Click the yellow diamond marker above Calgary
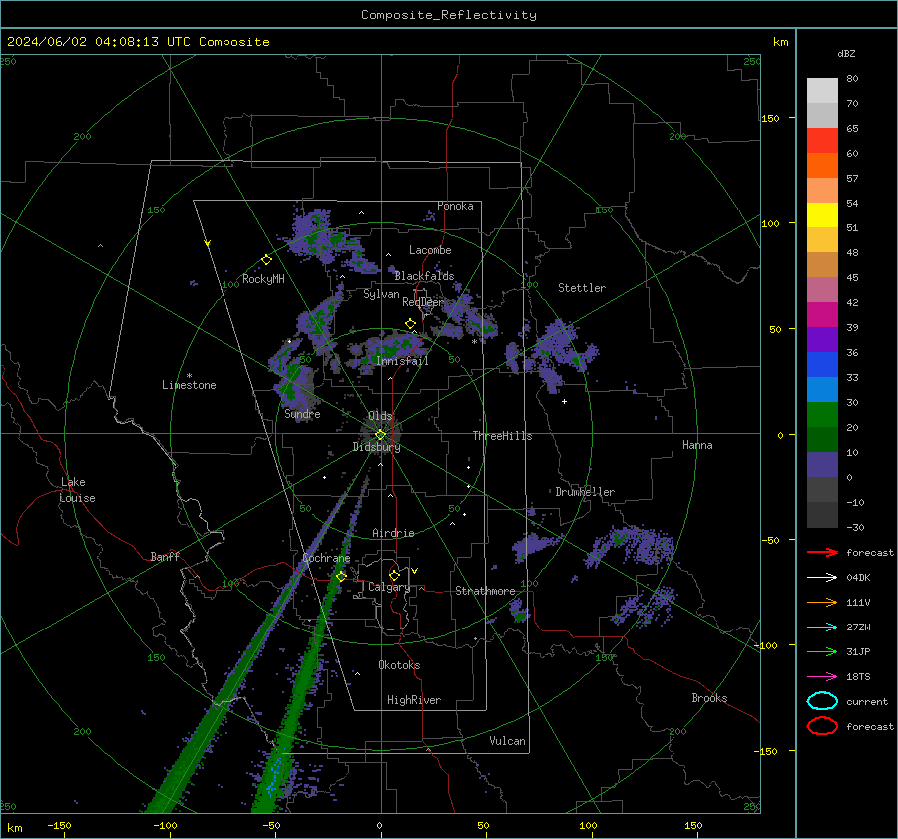 pos(394,575)
